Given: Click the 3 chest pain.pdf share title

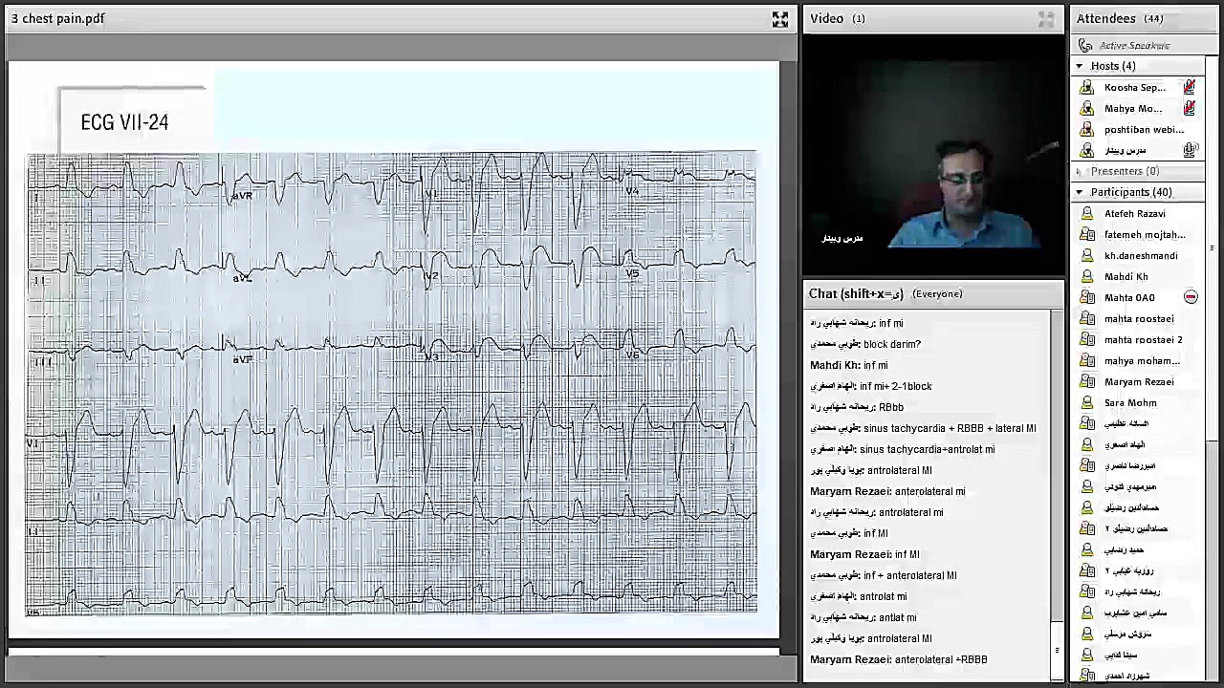Looking at the screenshot, I should point(58,18).
